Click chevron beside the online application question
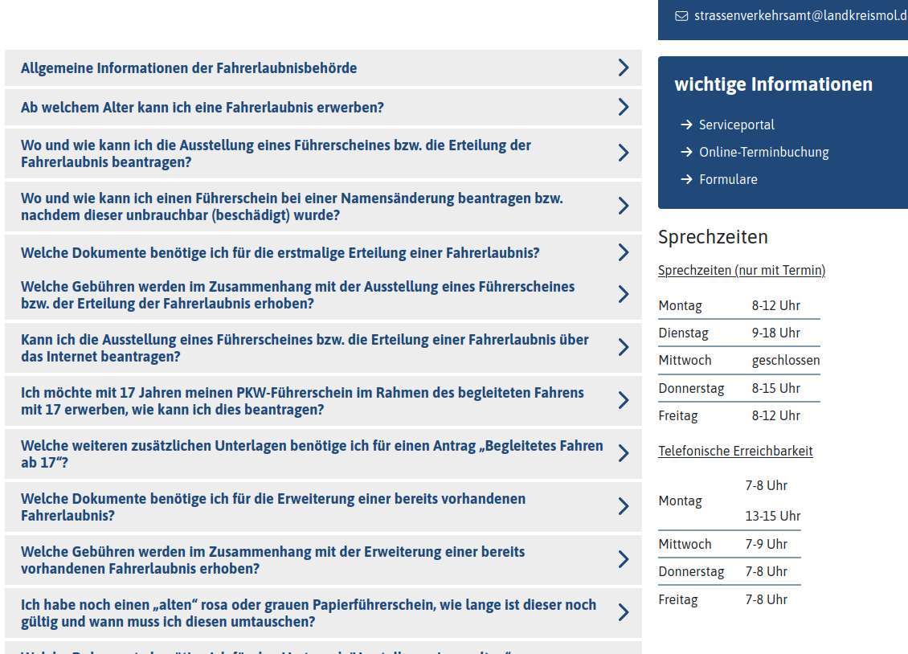908x654 pixels. coord(623,347)
